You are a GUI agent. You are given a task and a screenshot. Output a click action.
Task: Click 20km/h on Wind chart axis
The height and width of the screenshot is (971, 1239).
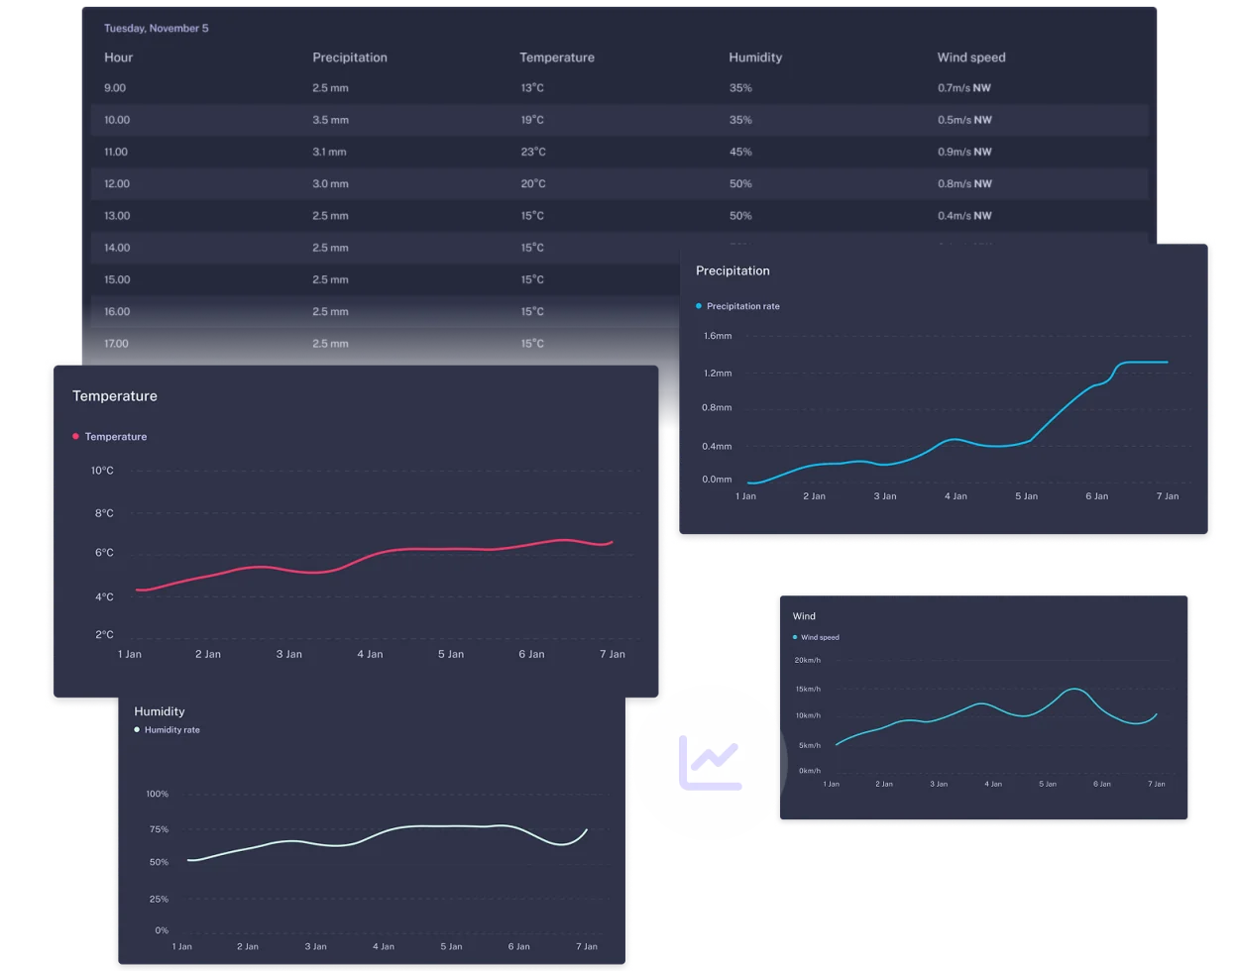pyautogui.click(x=808, y=660)
